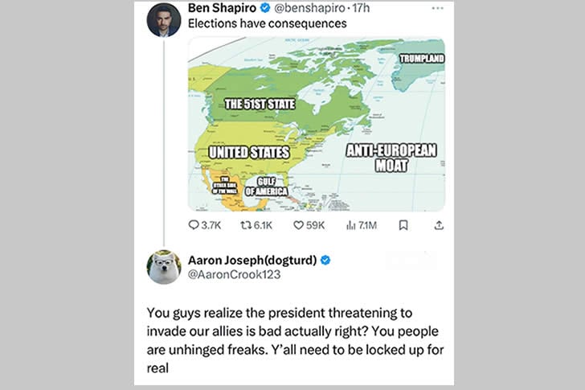Open view analytics bar chart icon
The height and width of the screenshot is (390, 585).
pyautogui.click(x=351, y=225)
